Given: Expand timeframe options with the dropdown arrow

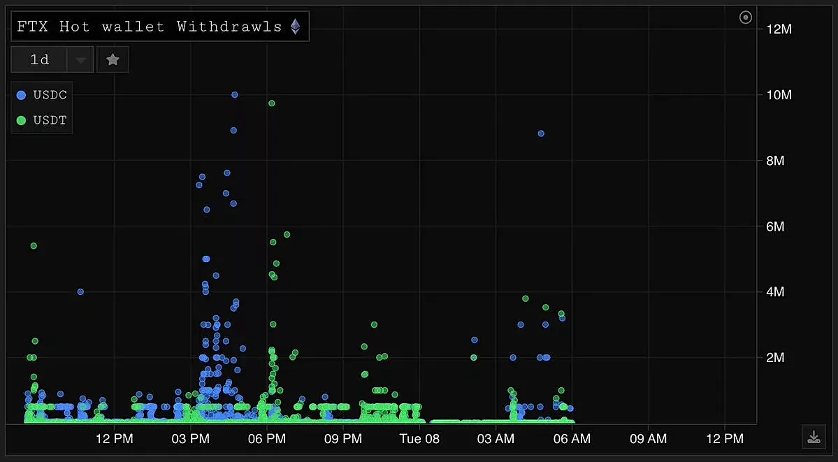Looking at the screenshot, I should point(80,60).
